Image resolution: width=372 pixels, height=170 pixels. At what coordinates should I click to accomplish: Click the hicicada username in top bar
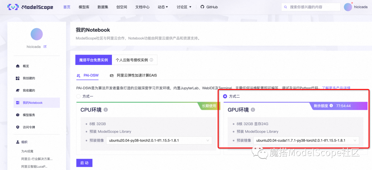[x=361, y=7]
